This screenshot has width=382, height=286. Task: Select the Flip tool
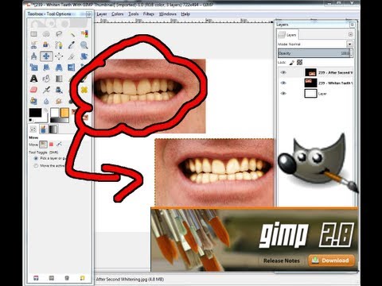(72, 68)
